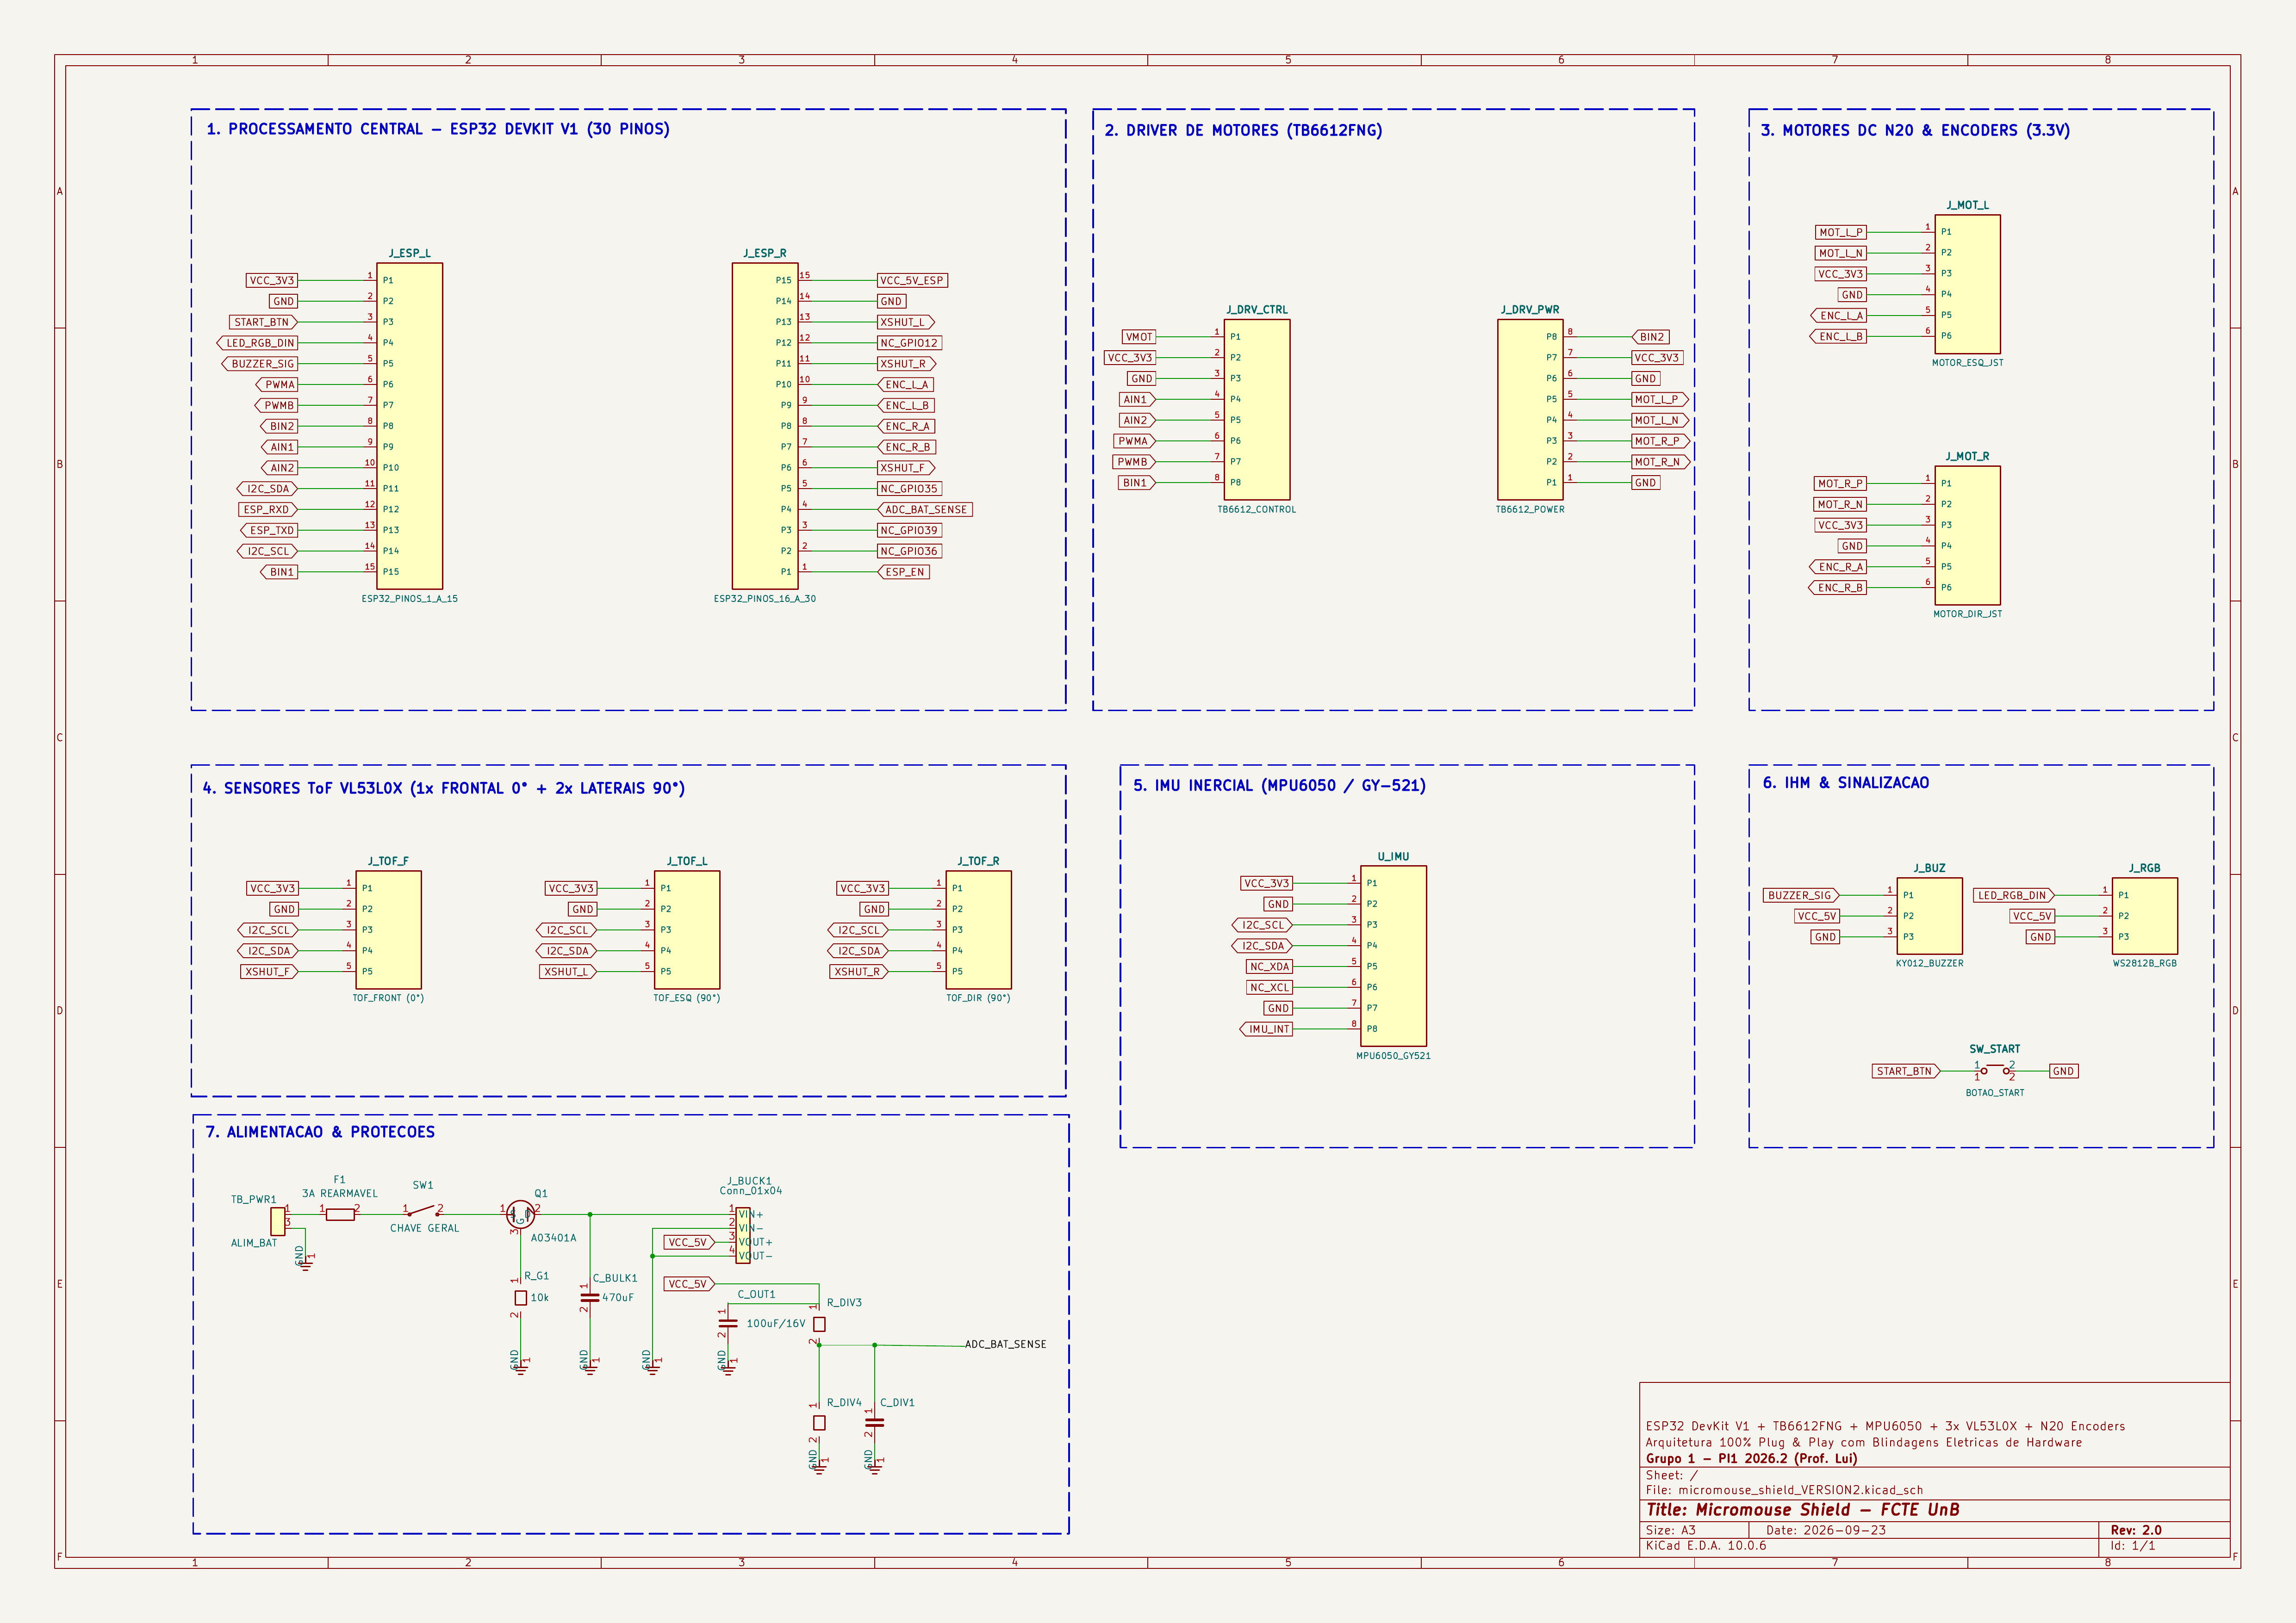The image size is (2296, 1623).
Task: Click the 'Title: Micromouse Shield' title block text
Action: [x=1803, y=1510]
